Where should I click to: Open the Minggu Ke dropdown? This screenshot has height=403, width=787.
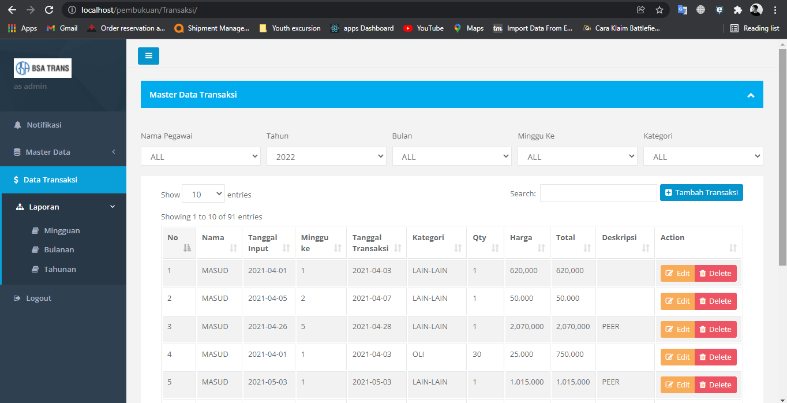pyautogui.click(x=578, y=156)
